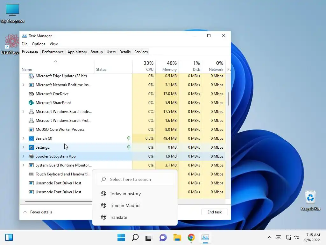Click the horizontal scrollbar below process list

59,202
